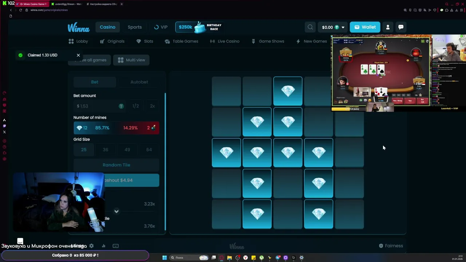
Task: Select grid size 25
Action: (84, 150)
